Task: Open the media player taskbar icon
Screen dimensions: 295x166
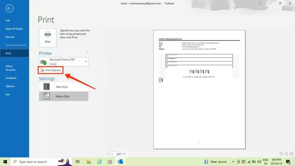Action: coord(110,162)
